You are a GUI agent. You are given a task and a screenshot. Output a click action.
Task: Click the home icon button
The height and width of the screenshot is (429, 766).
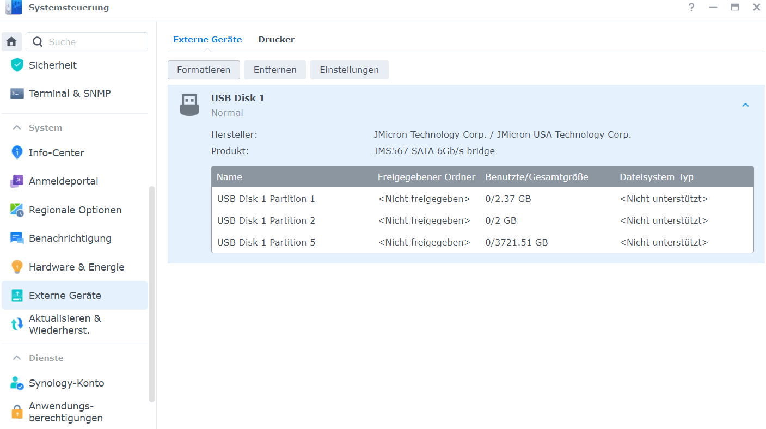pyautogui.click(x=12, y=42)
